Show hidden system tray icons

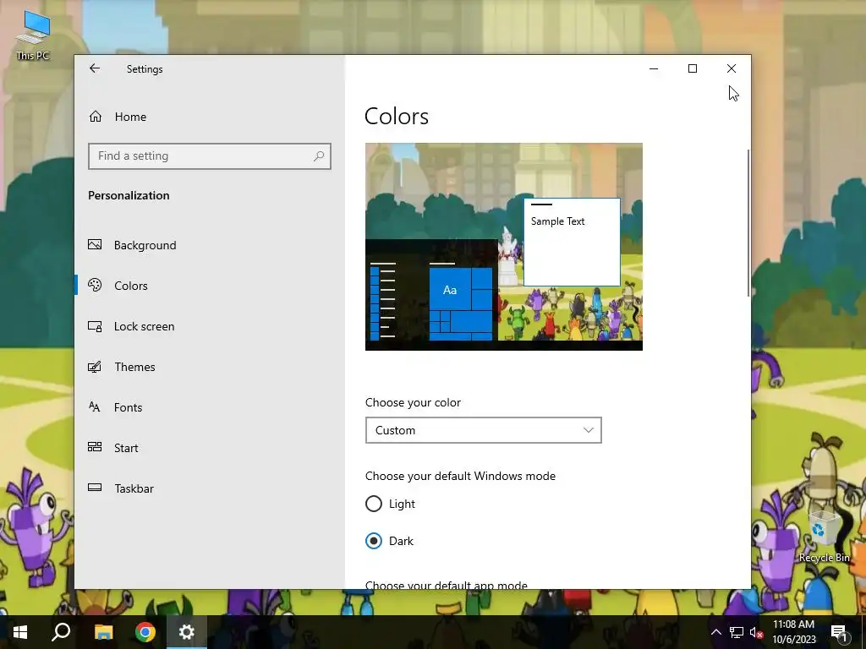[715, 632]
